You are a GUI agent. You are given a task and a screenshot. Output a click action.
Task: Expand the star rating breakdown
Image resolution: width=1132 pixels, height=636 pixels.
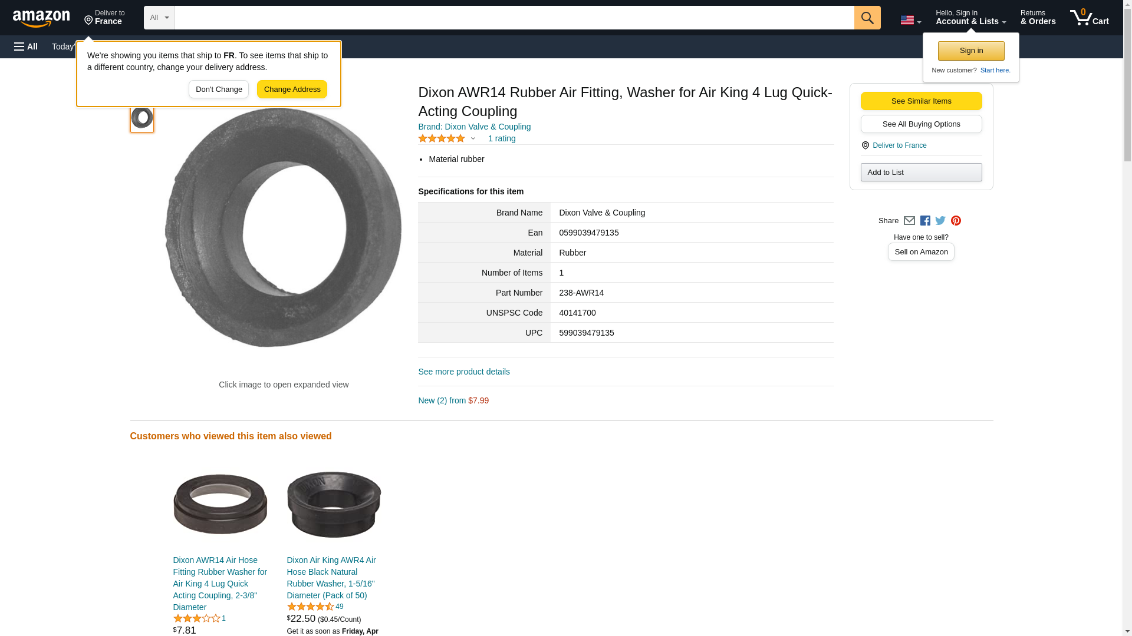(x=473, y=139)
